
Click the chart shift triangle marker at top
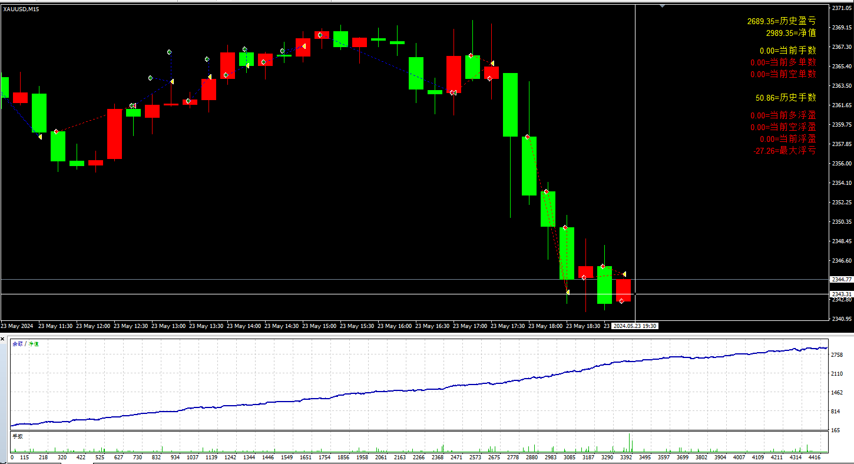663,6
